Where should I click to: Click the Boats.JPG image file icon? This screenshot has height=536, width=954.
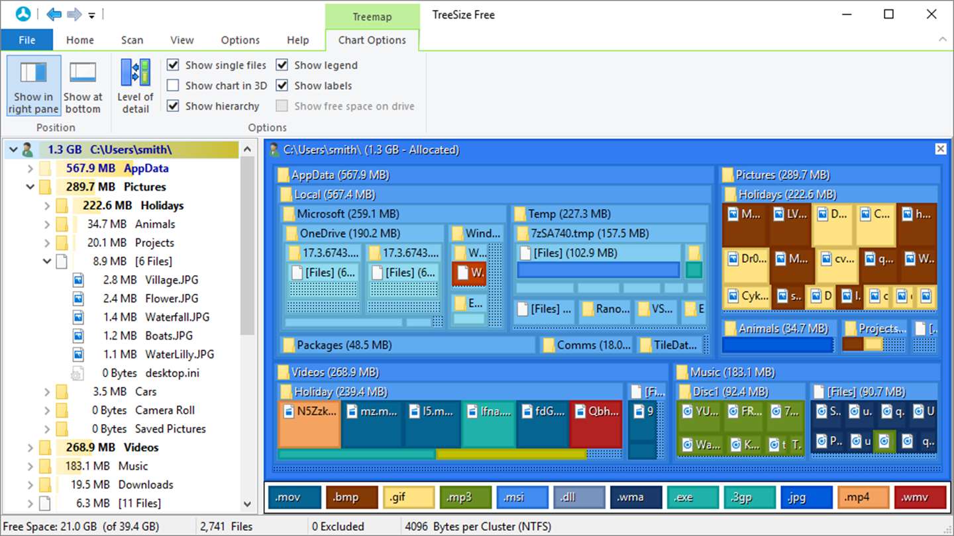(x=78, y=335)
